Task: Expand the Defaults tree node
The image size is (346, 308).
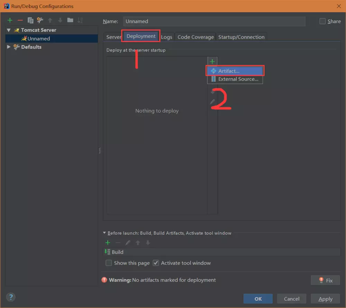Action: [x=8, y=47]
